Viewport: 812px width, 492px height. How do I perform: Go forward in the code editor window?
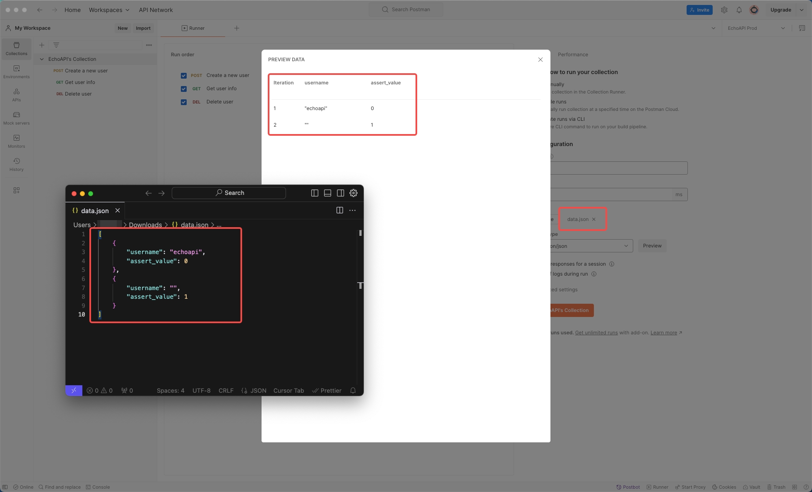coord(161,193)
